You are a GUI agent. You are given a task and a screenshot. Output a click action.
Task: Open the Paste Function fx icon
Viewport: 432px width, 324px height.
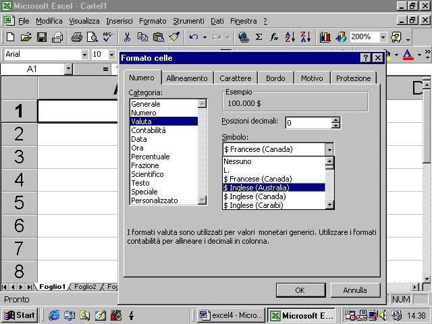click(x=274, y=37)
